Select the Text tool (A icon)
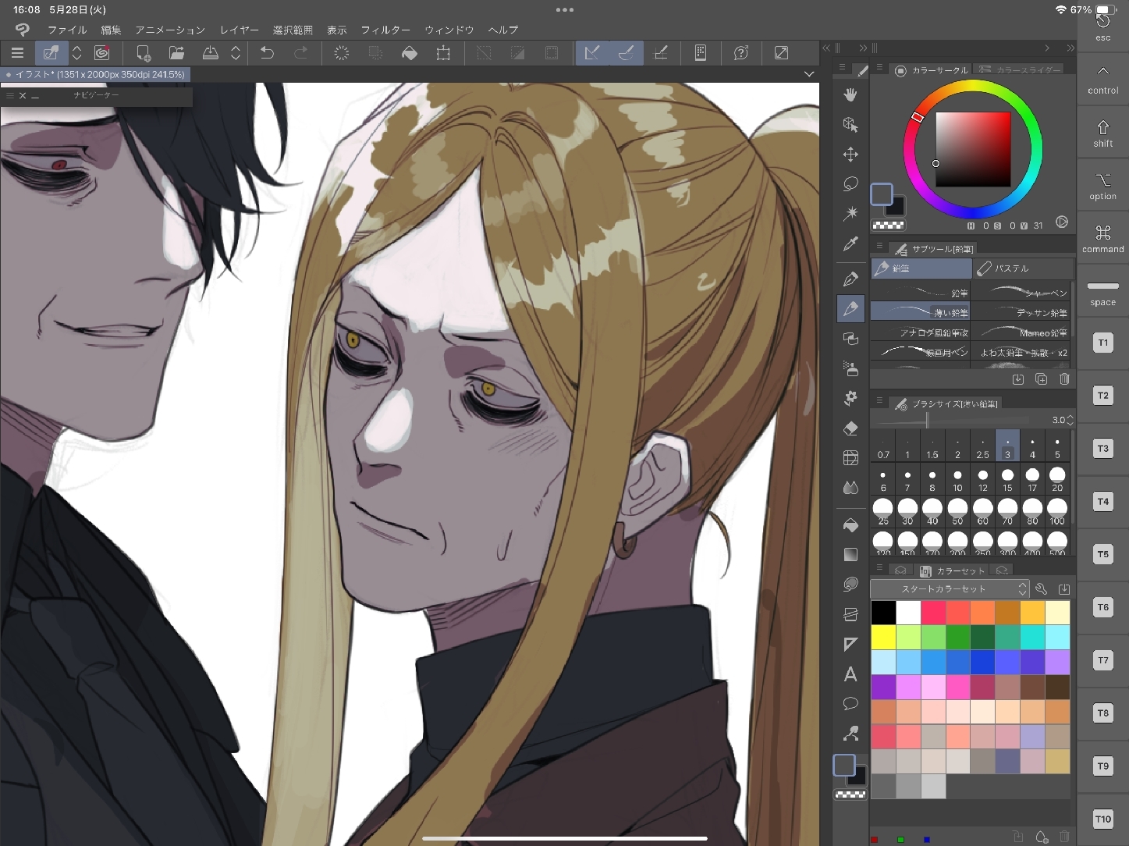 click(850, 674)
